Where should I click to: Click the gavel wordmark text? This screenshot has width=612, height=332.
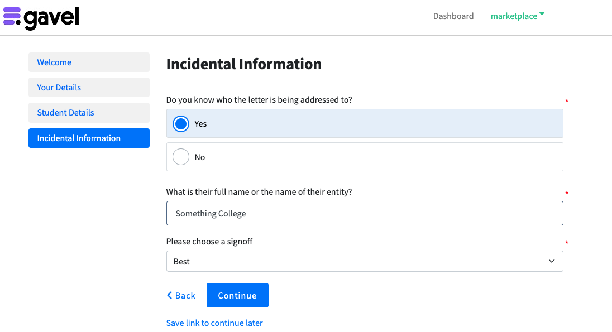51,18
